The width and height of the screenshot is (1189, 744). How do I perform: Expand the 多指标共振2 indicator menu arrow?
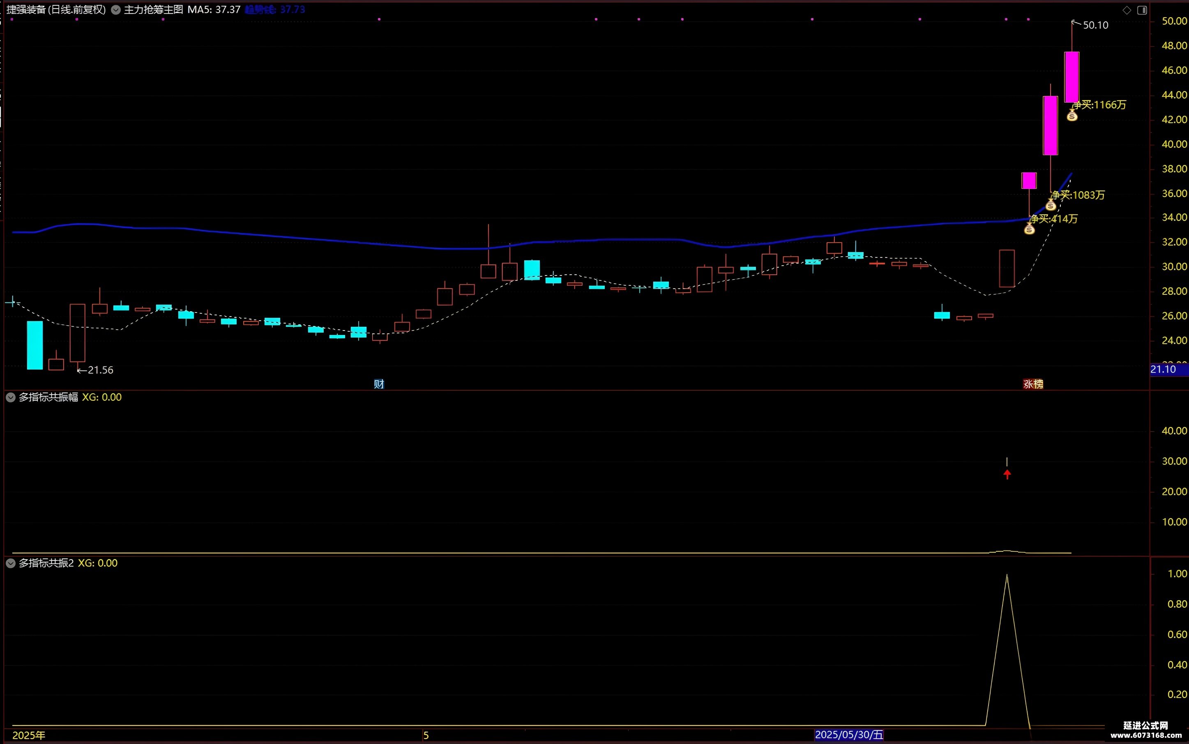(10, 563)
